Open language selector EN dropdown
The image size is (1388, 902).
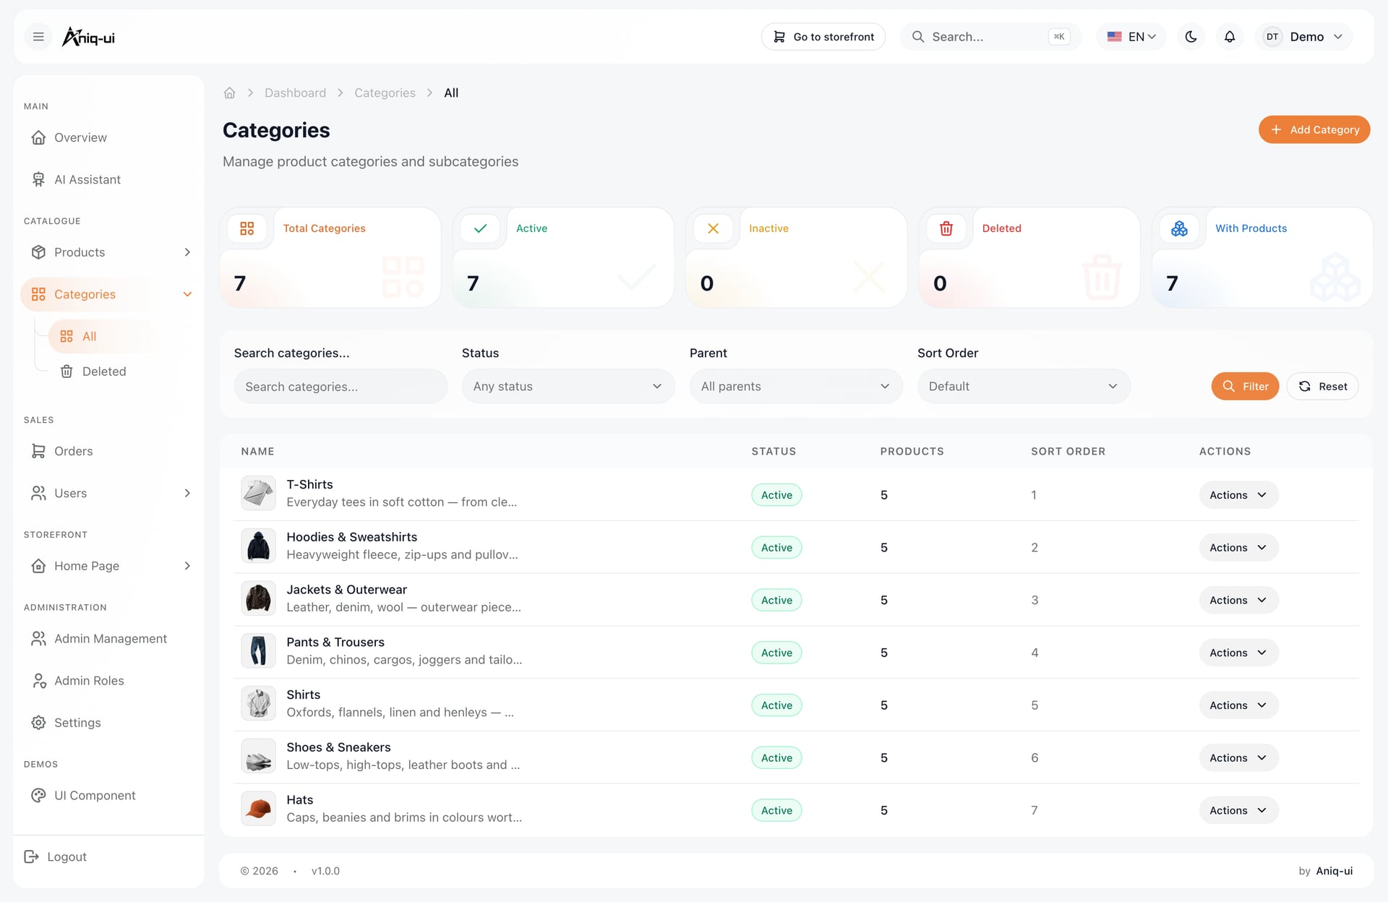1131,37
